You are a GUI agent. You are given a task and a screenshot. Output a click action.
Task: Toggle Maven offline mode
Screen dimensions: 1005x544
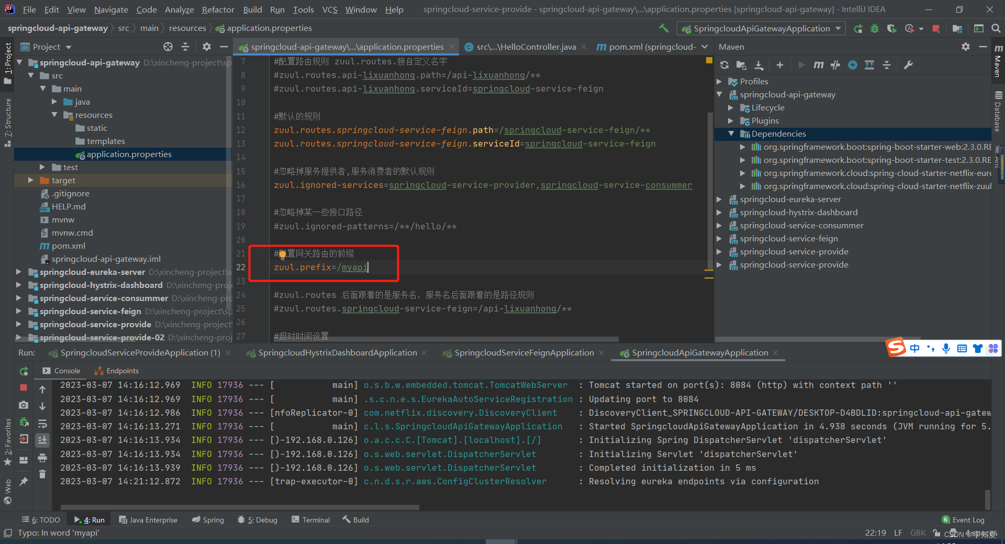click(835, 65)
